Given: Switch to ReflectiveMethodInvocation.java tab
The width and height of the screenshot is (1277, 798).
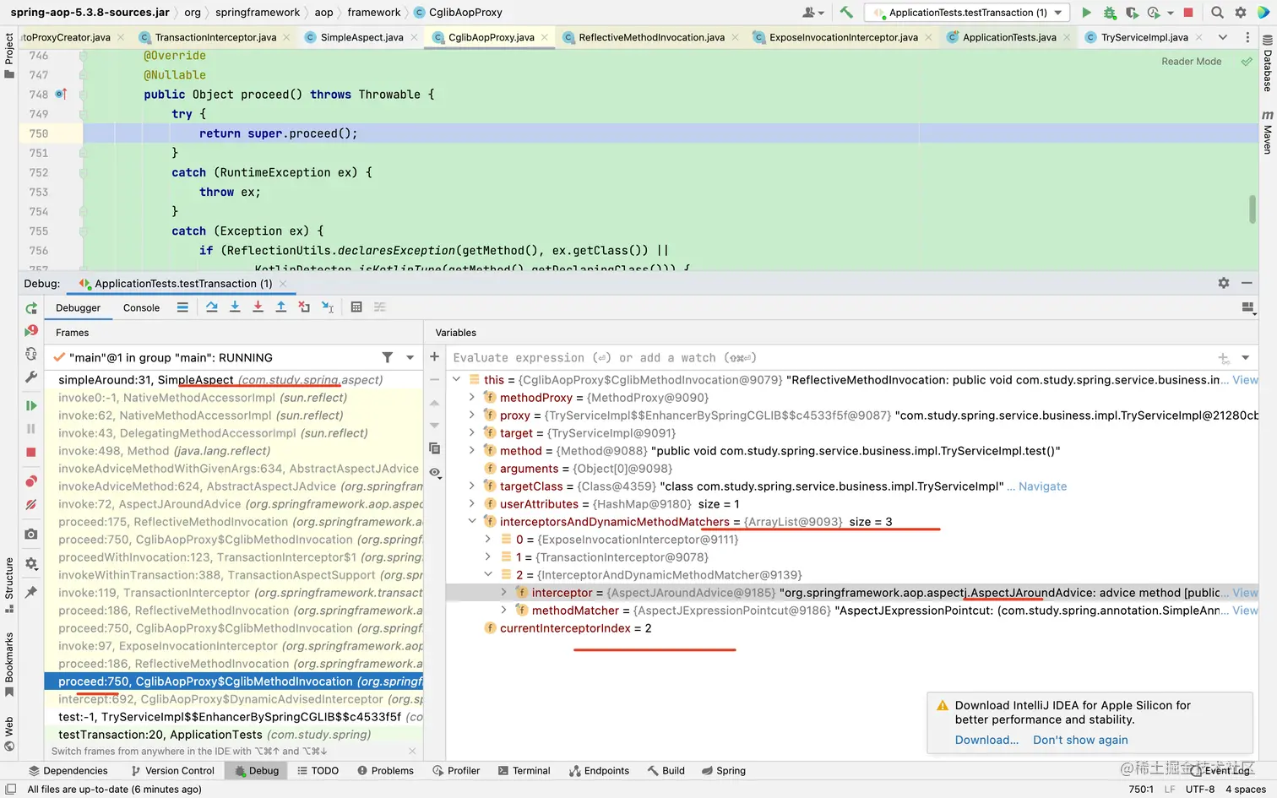Looking at the screenshot, I should [651, 37].
